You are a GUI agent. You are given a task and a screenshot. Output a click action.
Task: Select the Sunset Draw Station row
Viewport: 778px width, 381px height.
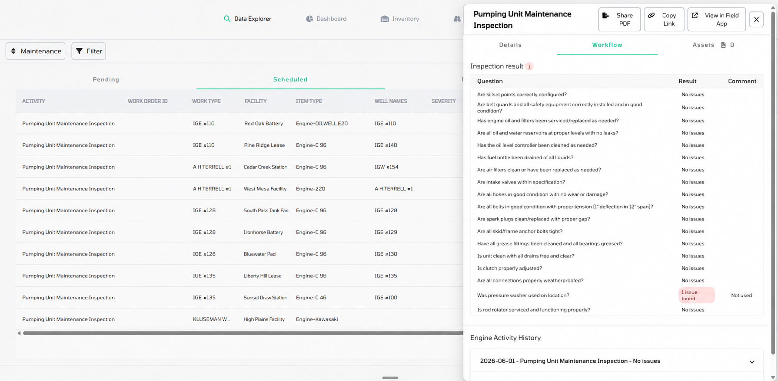[x=239, y=297]
